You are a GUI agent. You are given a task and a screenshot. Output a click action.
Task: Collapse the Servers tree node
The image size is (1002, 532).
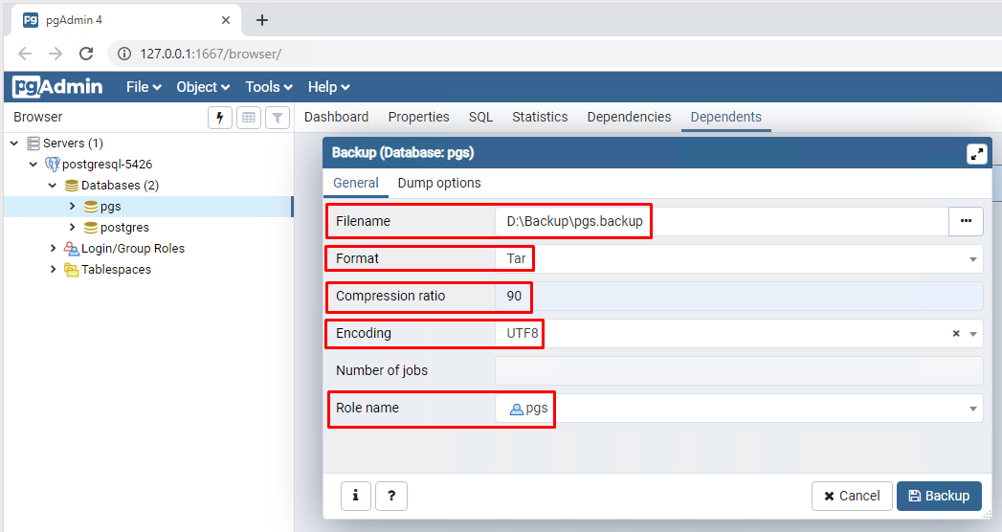14,144
